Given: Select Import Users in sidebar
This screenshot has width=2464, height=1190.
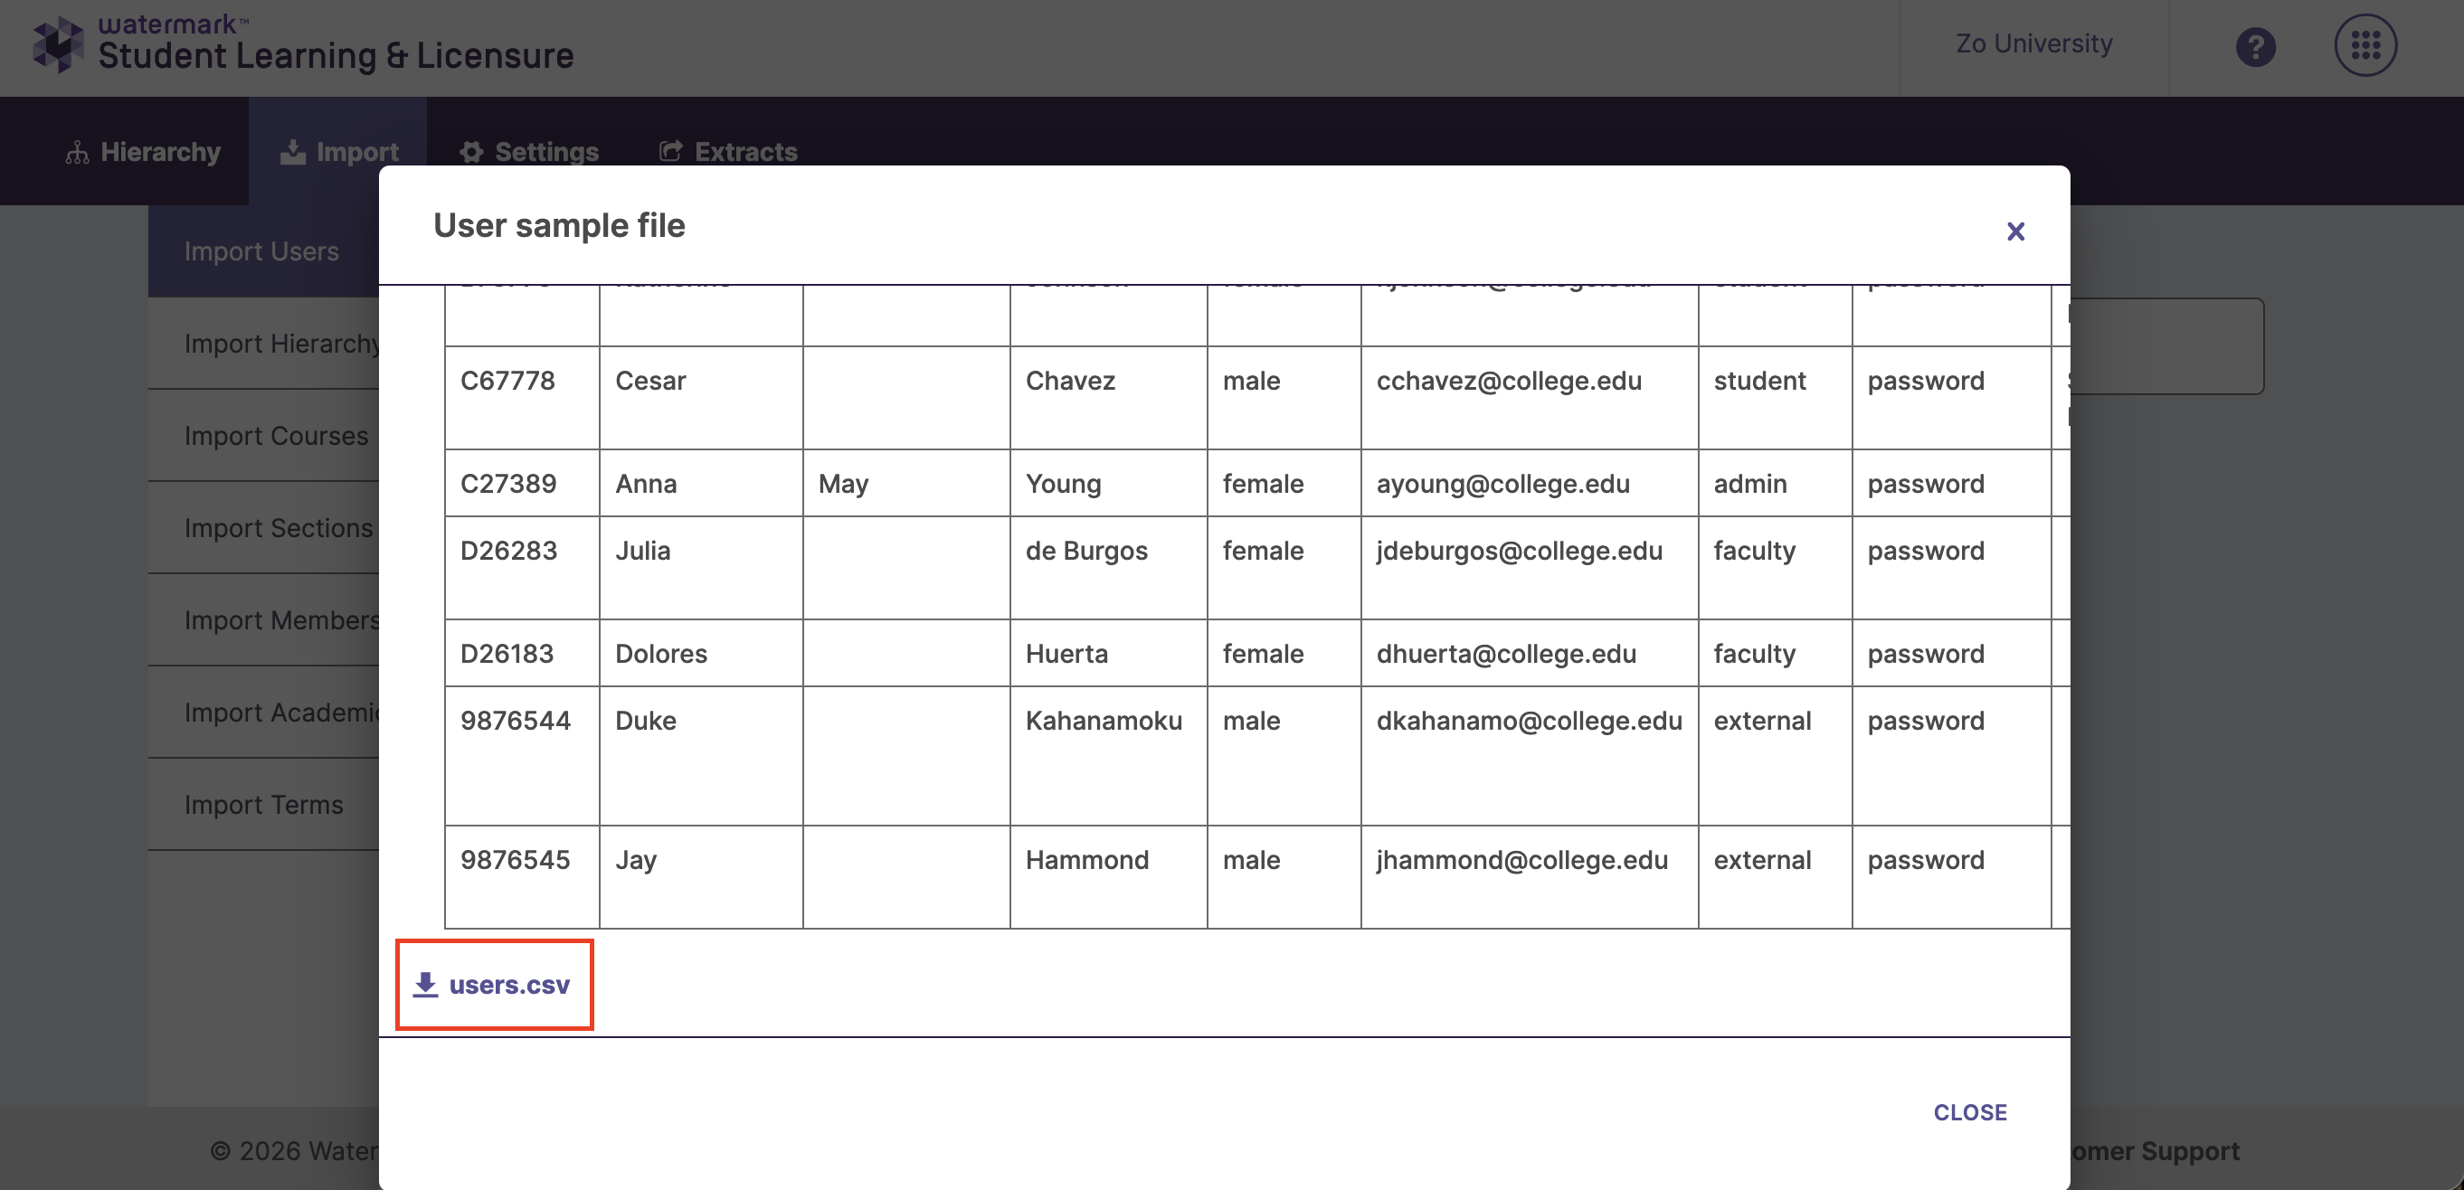Looking at the screenshot, I should [264, 250].
